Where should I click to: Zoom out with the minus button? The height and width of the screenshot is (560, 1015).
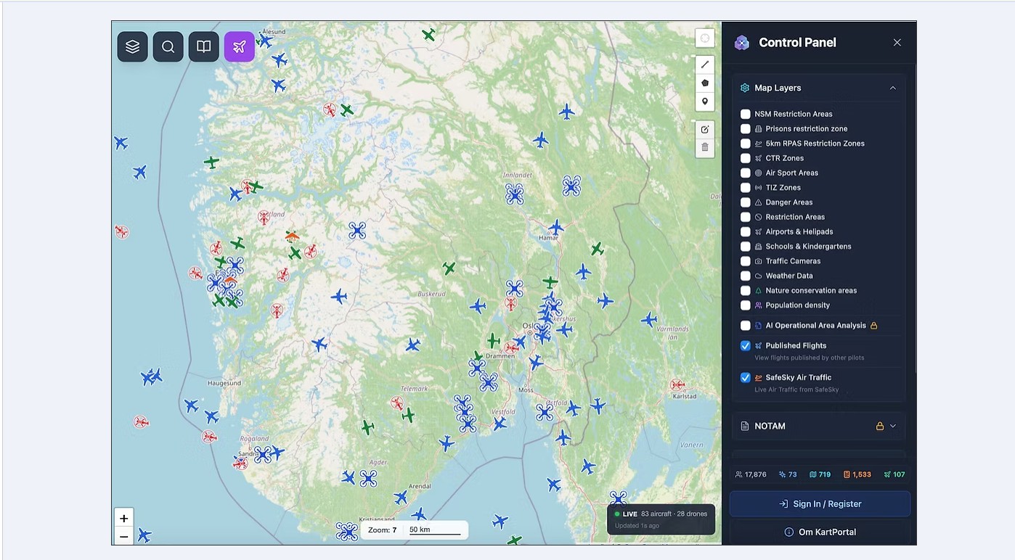124,537
